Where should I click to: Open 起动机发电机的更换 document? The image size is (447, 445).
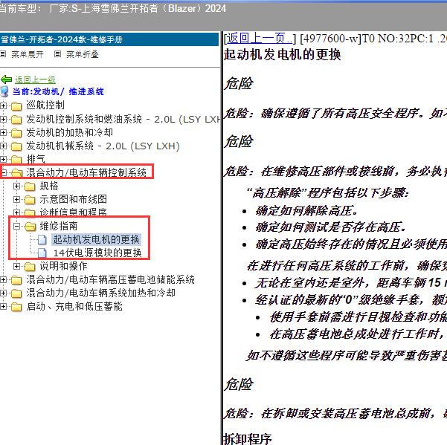(97, 239)
